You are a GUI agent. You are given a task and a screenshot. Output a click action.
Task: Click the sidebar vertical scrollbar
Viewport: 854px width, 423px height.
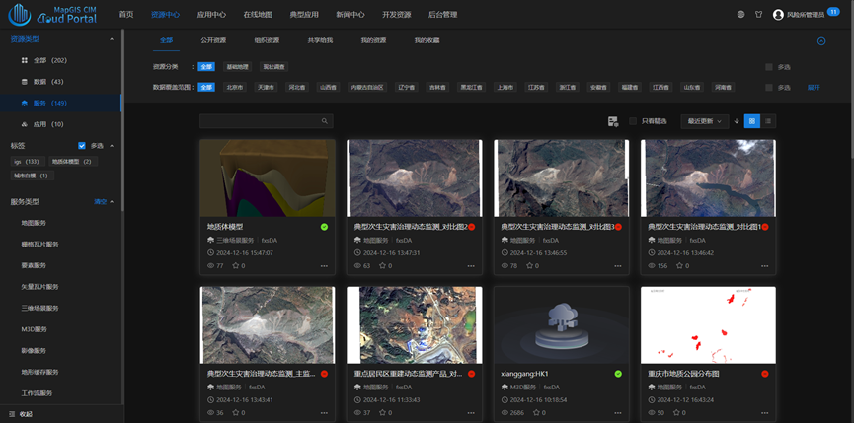[122, 119]
